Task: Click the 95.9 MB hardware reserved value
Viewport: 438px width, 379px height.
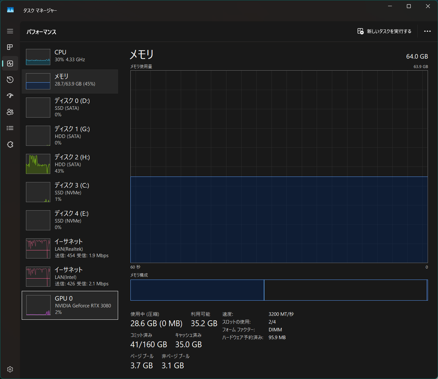Action: (x=277, y=337)
